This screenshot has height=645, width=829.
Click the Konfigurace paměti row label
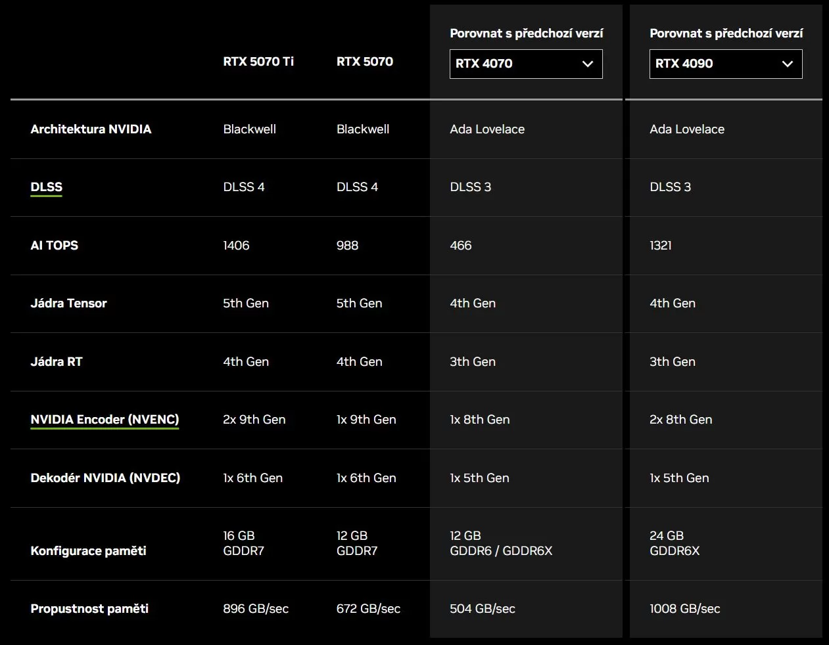(x=88, y=551)
